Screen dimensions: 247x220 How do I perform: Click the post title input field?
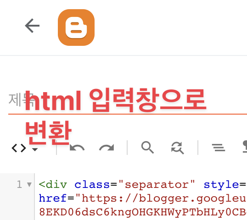(128, 100)
